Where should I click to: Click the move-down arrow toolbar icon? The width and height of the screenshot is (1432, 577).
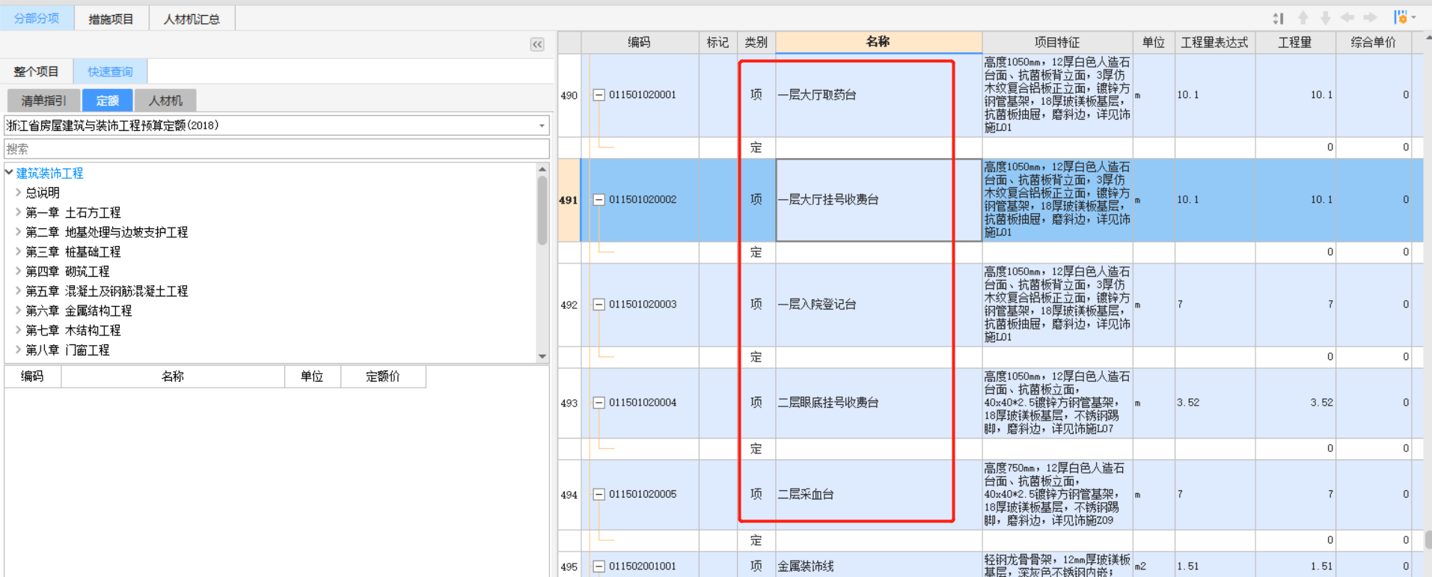1325,18
